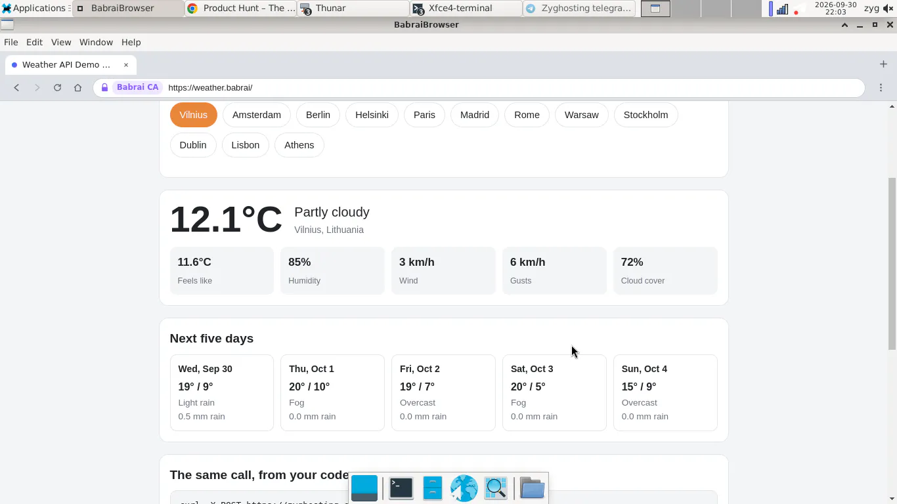The height and width of the screenshot is (504, 897).
Task: Click the padlock Babrai CA security badge
Action: point(130,87)
